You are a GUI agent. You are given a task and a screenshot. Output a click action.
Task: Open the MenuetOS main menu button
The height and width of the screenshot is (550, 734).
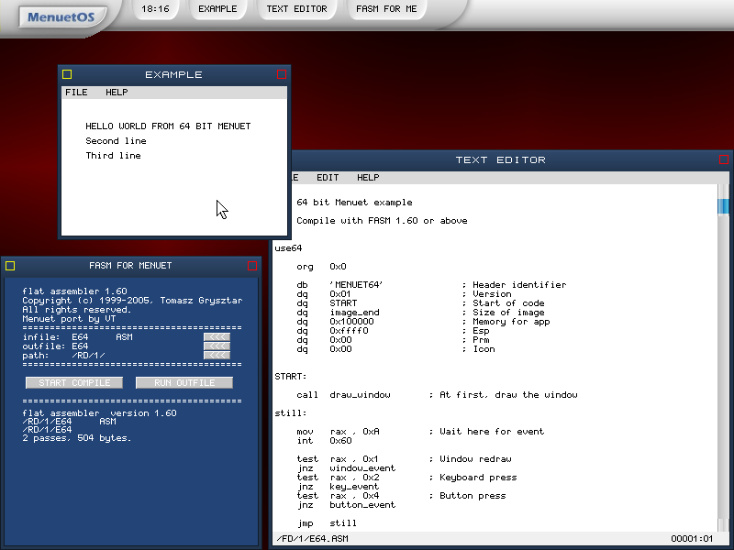61,17
